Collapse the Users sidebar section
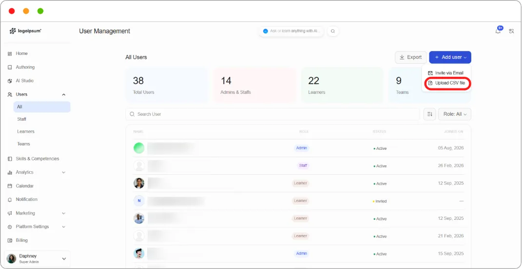 63,94
